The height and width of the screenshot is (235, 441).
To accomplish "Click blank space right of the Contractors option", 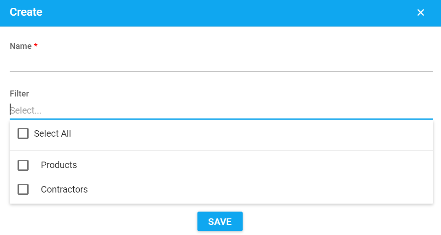I will click(277, 189).
